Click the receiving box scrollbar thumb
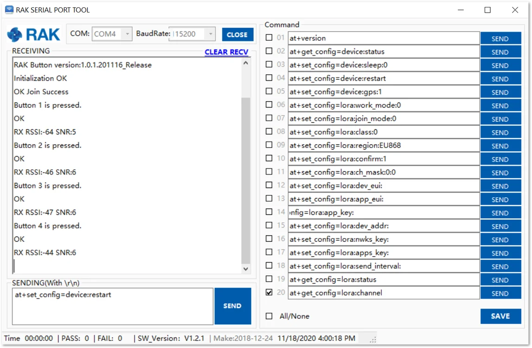Viewport: 532px width, 348px height. click(x=246, y=180)
